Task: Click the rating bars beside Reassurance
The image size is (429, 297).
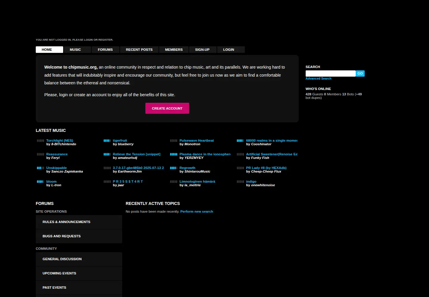Action: coord(41,154)
